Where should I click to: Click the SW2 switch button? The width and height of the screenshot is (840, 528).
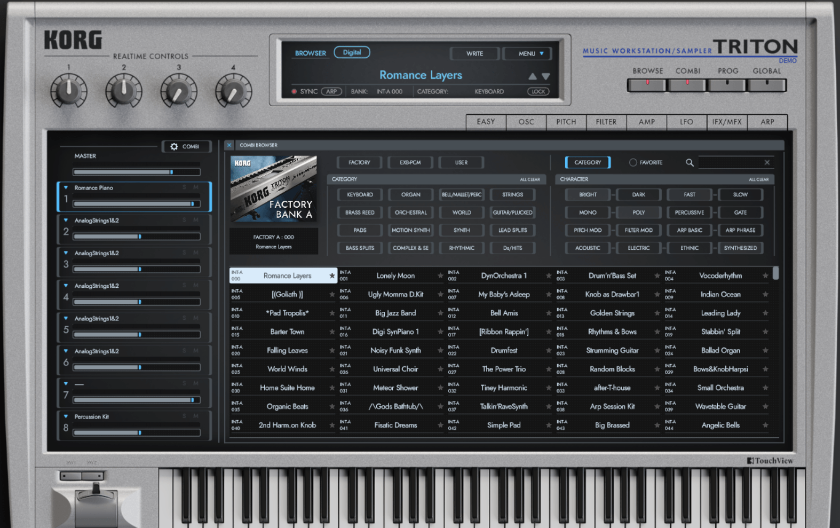pos(92,476)
